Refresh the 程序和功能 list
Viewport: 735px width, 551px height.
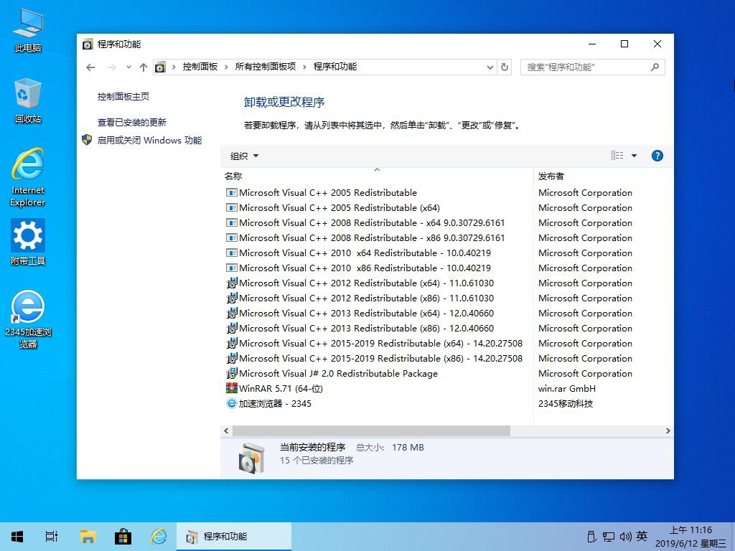[505, 67]
